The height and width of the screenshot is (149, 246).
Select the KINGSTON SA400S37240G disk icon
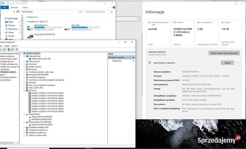pyautogui.click(x=29, y=119)
